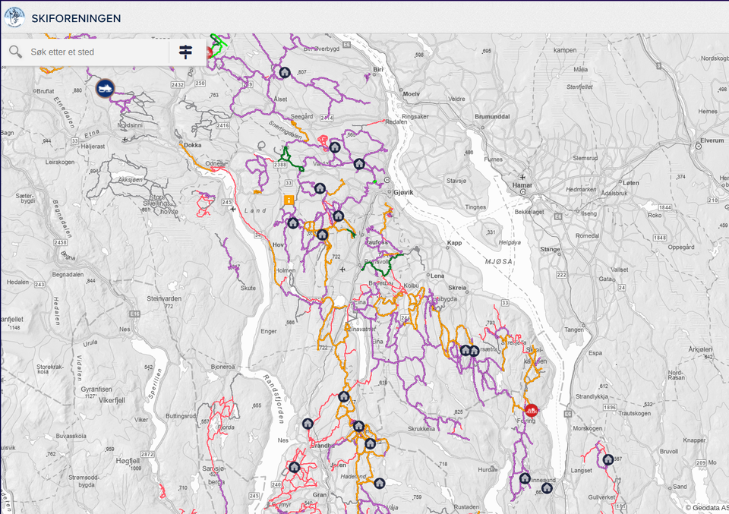Click the Høgfjell mountain label
The height and width of the screenshot is (514, 729).
[128, 461]
